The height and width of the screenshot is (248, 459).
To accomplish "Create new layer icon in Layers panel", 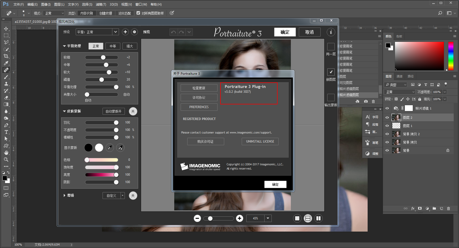I will tap(441, 209).
